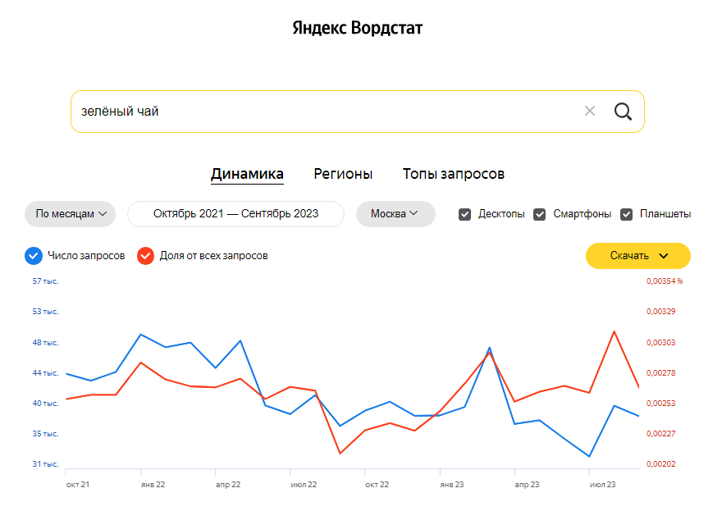This screenshot has height=511, width=722.
Task: Open date range Октябрь 2021 — Сентябрь 2023
Action: tap(235, 214)
